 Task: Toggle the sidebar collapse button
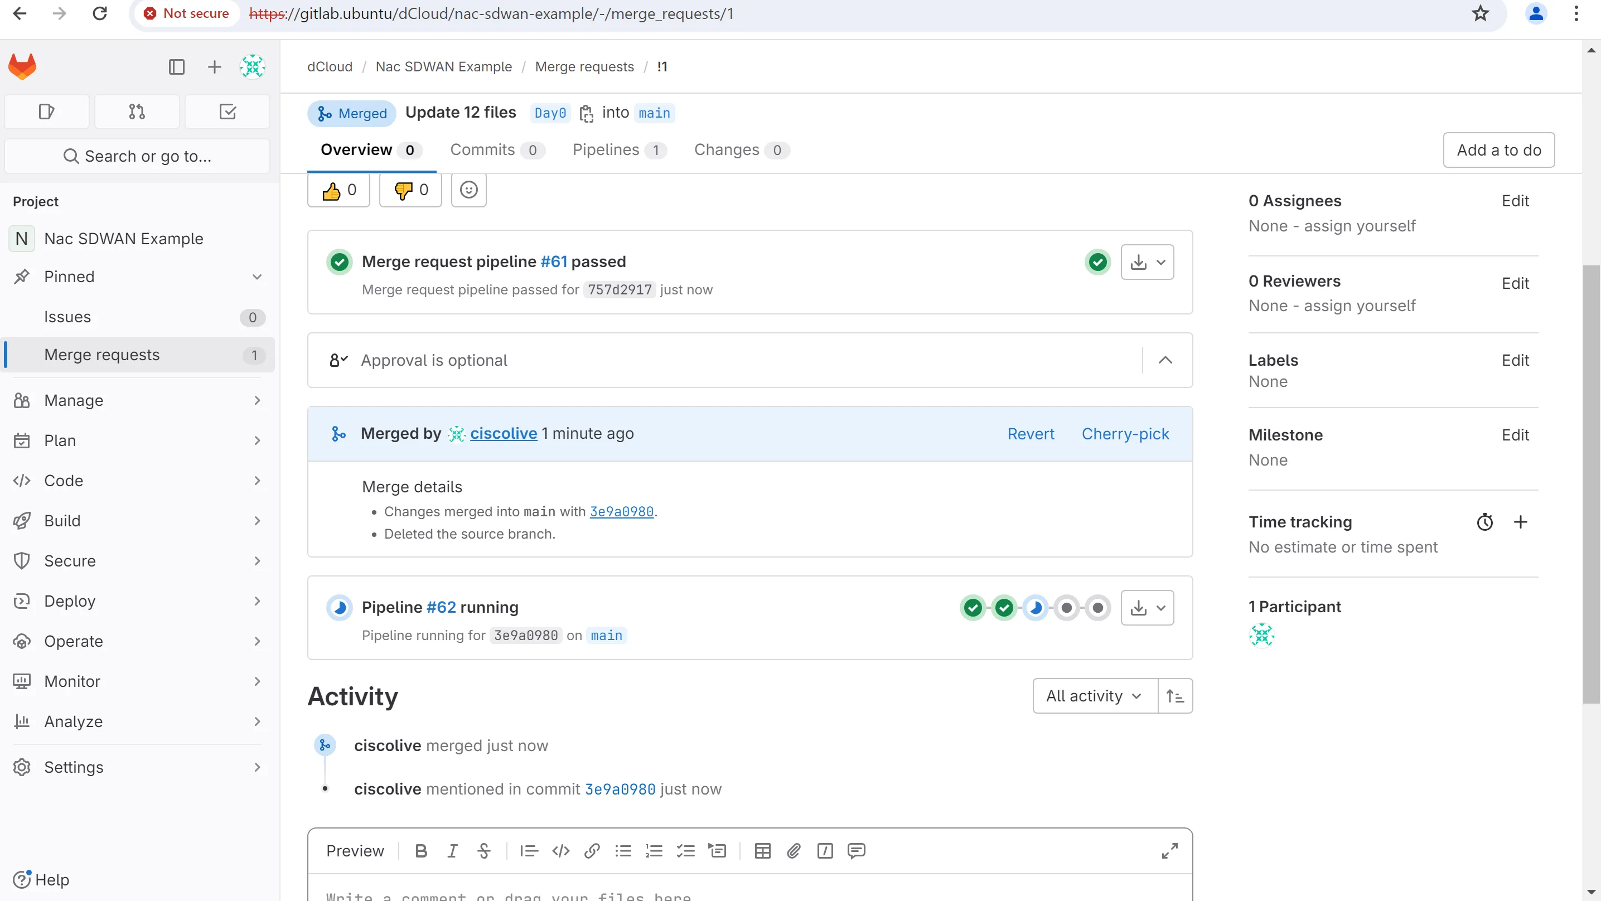(x=177, y=66)
